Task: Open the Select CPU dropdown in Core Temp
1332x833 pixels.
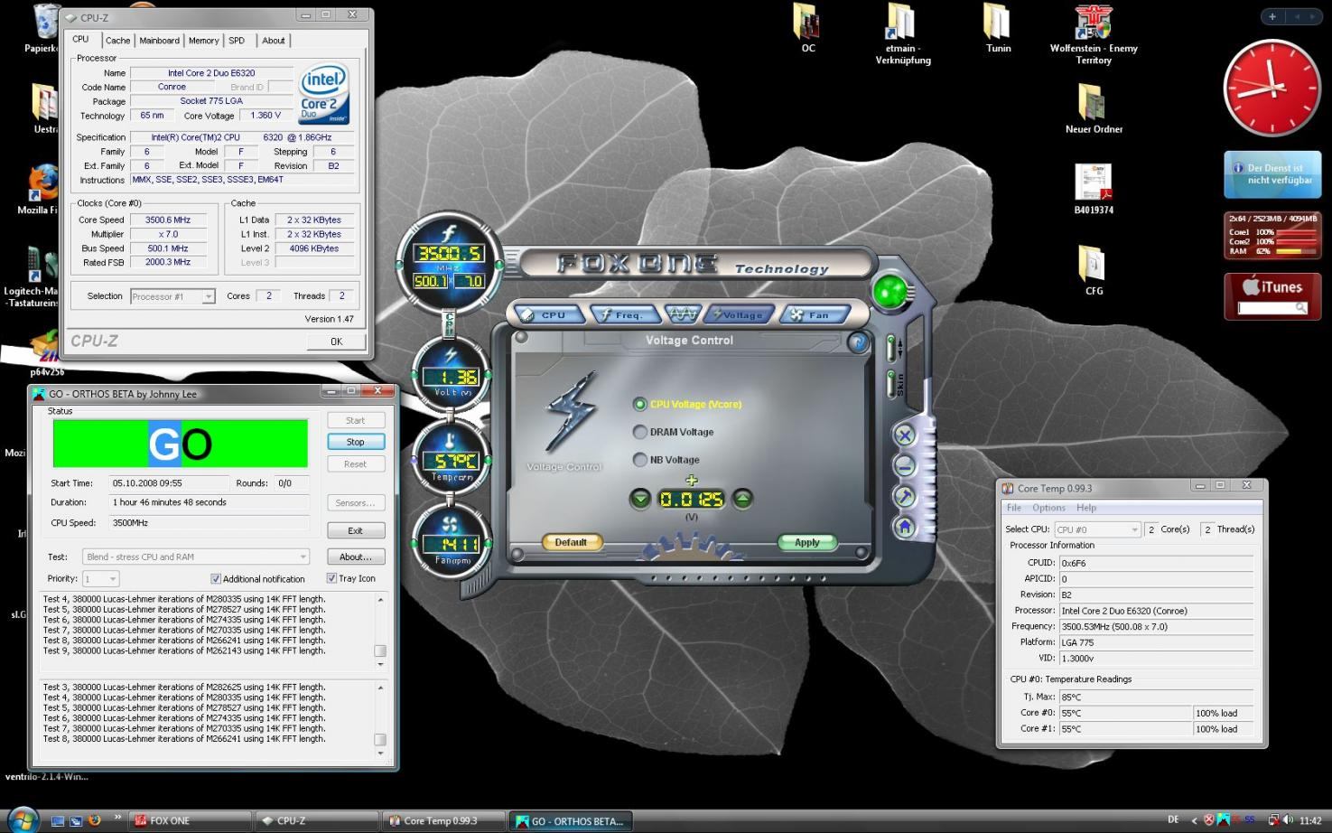Action: (x=1097, y=529)
